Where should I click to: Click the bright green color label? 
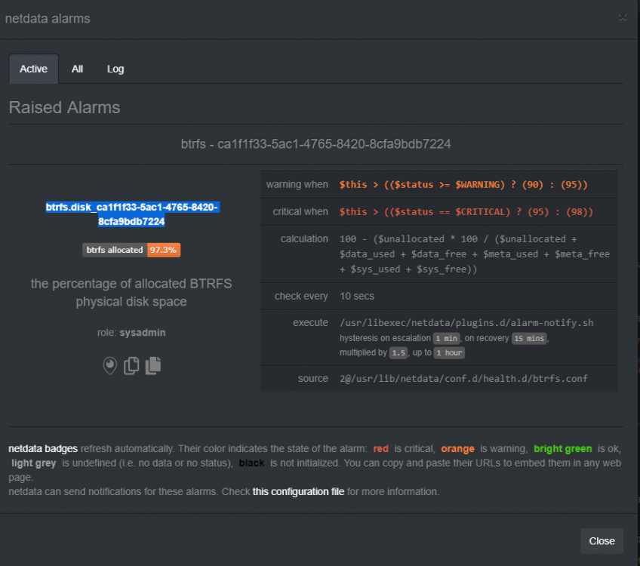pyautogui.click(x=562, y=448)
